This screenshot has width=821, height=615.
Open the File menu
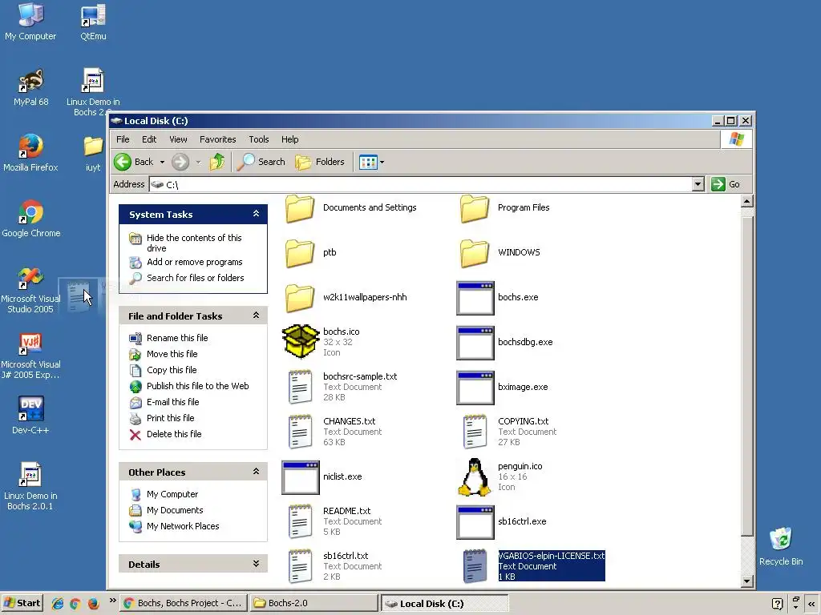pos(123,139)
